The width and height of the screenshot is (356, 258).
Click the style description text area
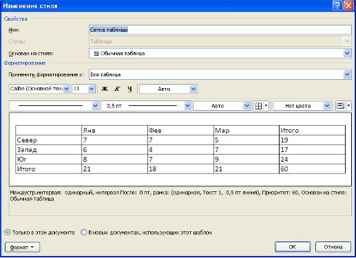click(x=180, y=202)
